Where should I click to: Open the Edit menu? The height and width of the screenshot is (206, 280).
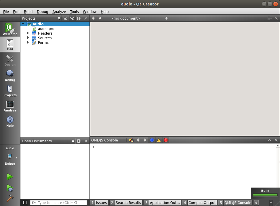pyautogui.click(x=16, y=12)
